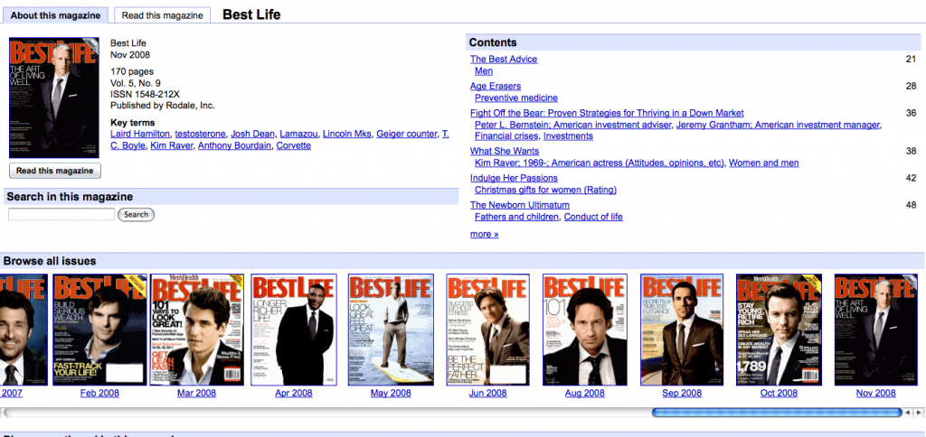Click the Aug 2008 date link
The width and height of the screenshot is (926, 437).
pos(585,394)
